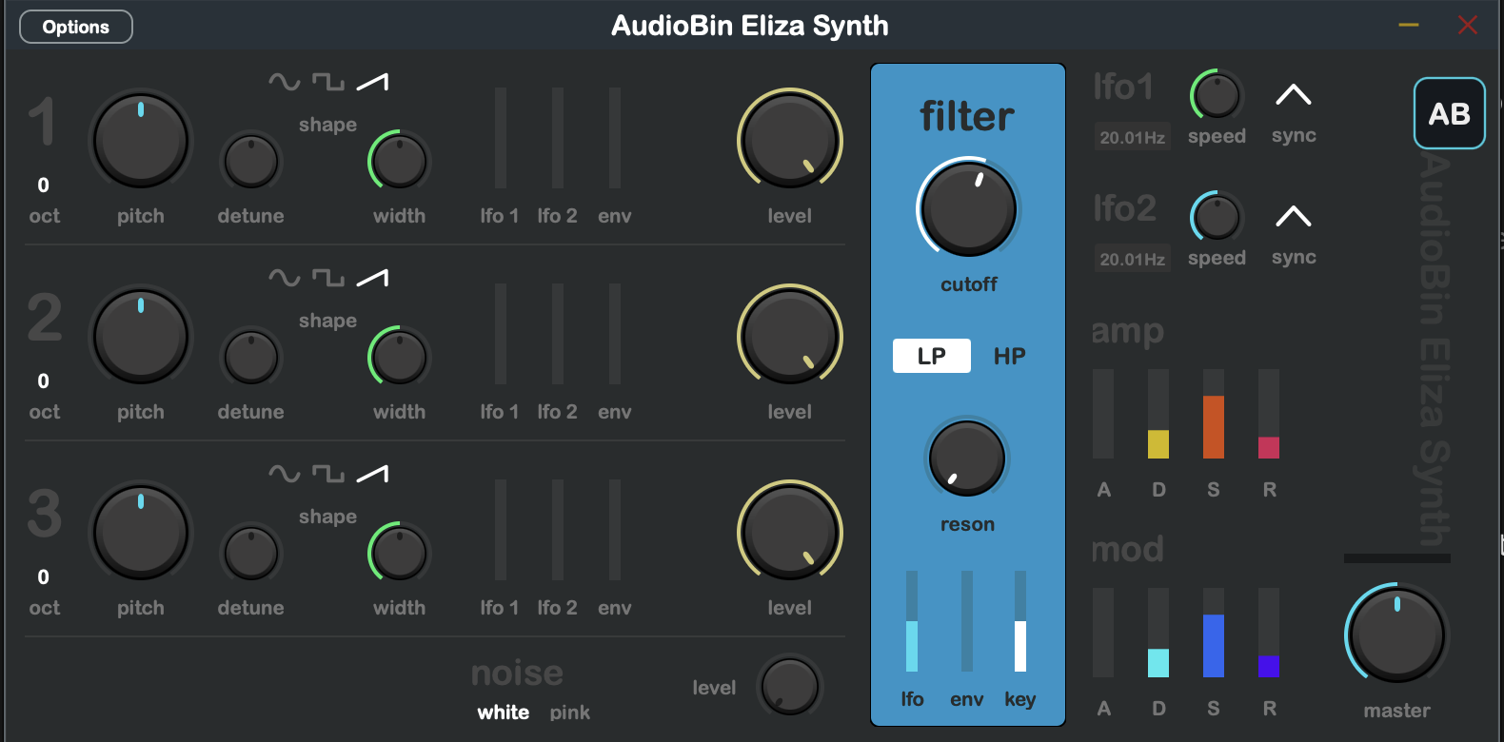This screenshot has height=742, width=1504.
Task: Click the lfo2 speed knob
Action: [1217, 217]
